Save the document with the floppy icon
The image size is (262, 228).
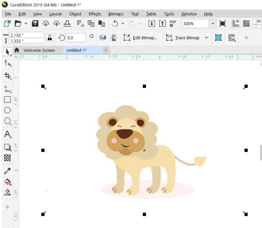pos(35,24)
